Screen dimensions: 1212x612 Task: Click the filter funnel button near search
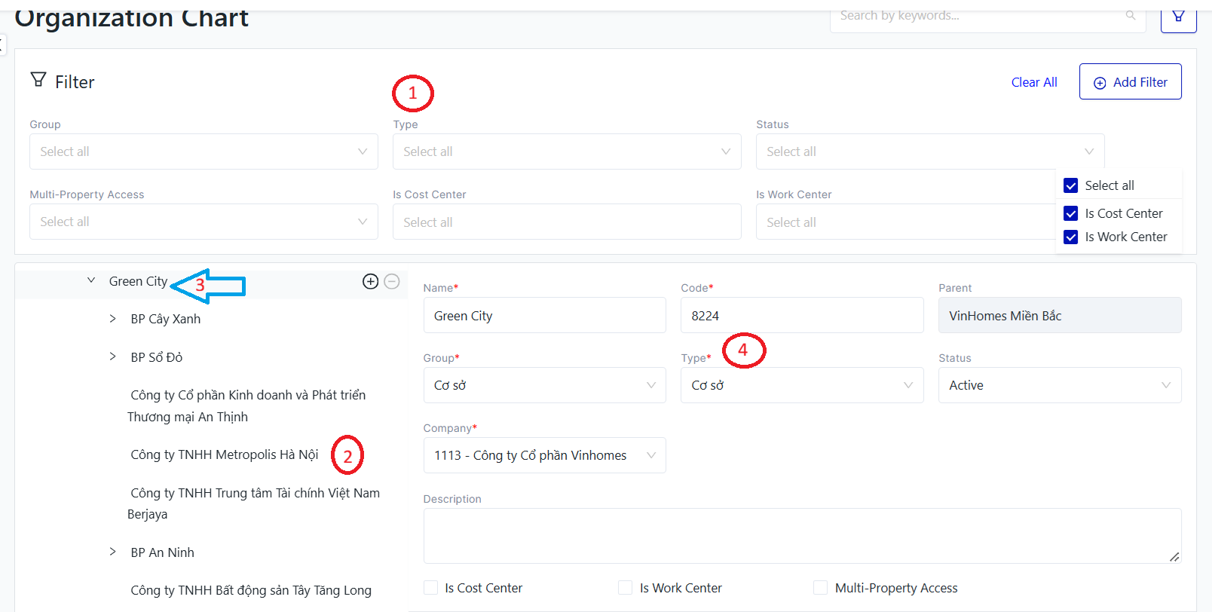[x=1178, y=16]
